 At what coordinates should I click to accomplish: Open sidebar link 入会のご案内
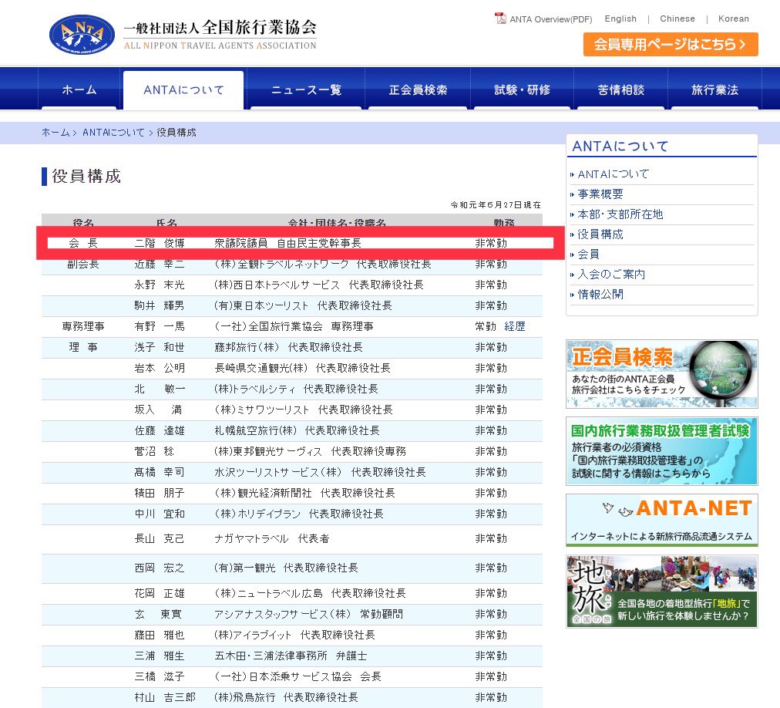point(611,275)
